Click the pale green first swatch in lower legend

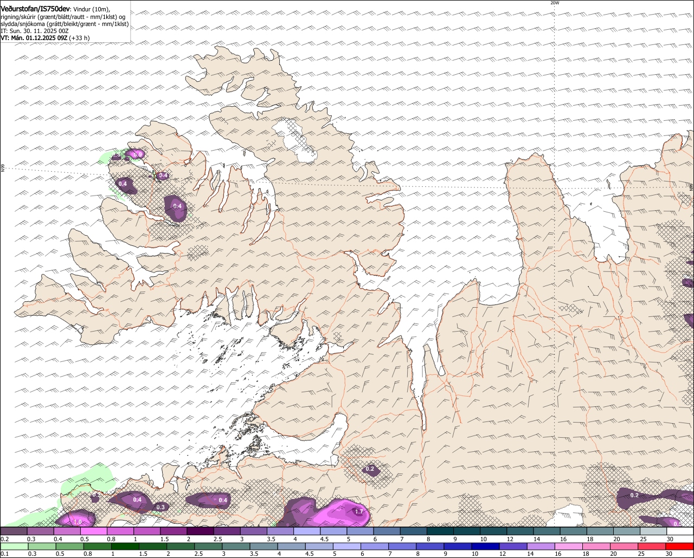coord(14,546)
